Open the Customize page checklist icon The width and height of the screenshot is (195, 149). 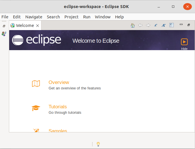point(171,25)
